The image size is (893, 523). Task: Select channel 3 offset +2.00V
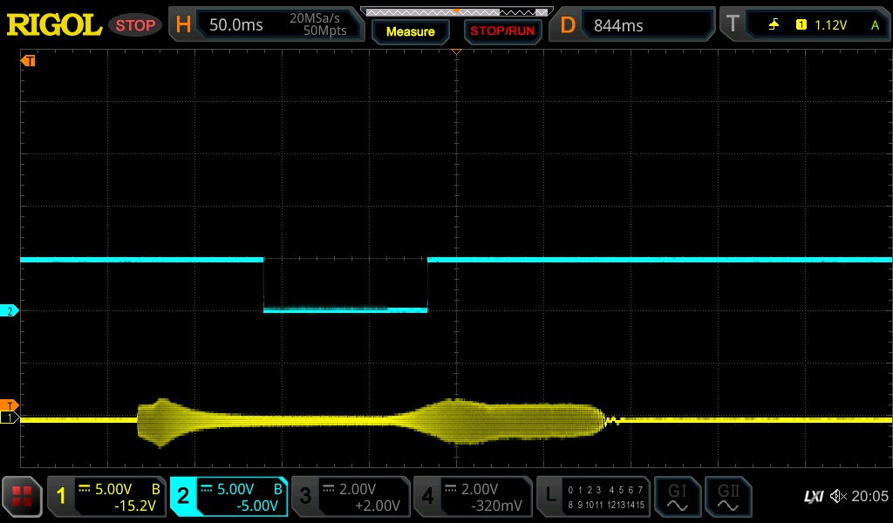tap(377, 506)
